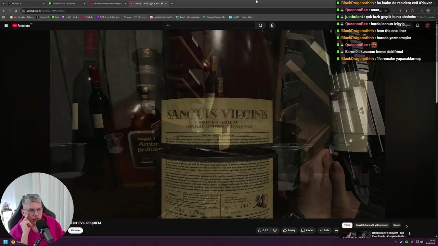The image size is (438, 246).
Task: Open more actions menu below video
Action: coord(336,230)
